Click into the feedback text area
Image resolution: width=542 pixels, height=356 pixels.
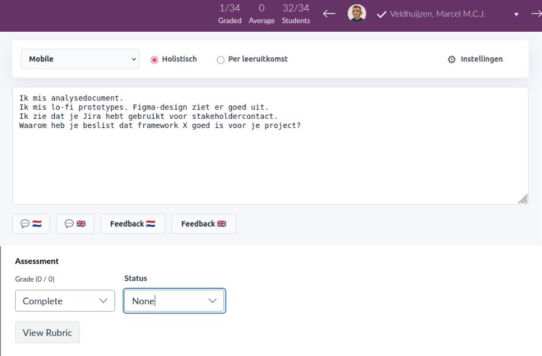coord(270,165)
